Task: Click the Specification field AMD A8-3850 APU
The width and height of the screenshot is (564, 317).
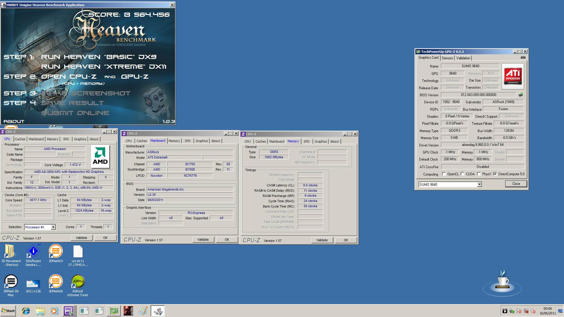Action: 69,172
